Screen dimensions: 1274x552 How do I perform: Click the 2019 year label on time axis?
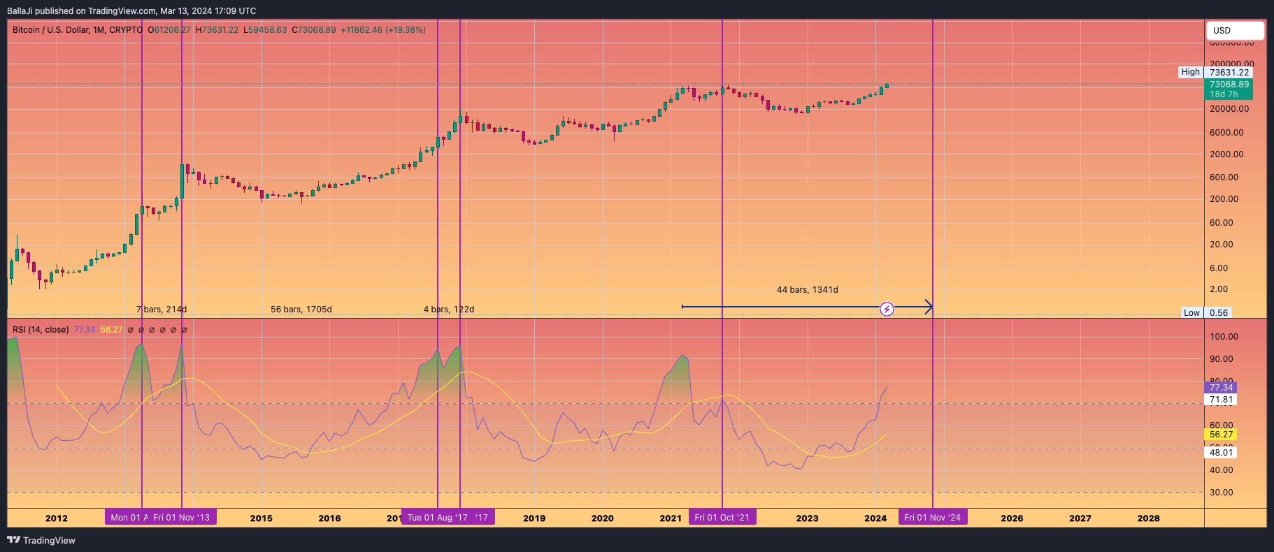[x=534, y=518]
